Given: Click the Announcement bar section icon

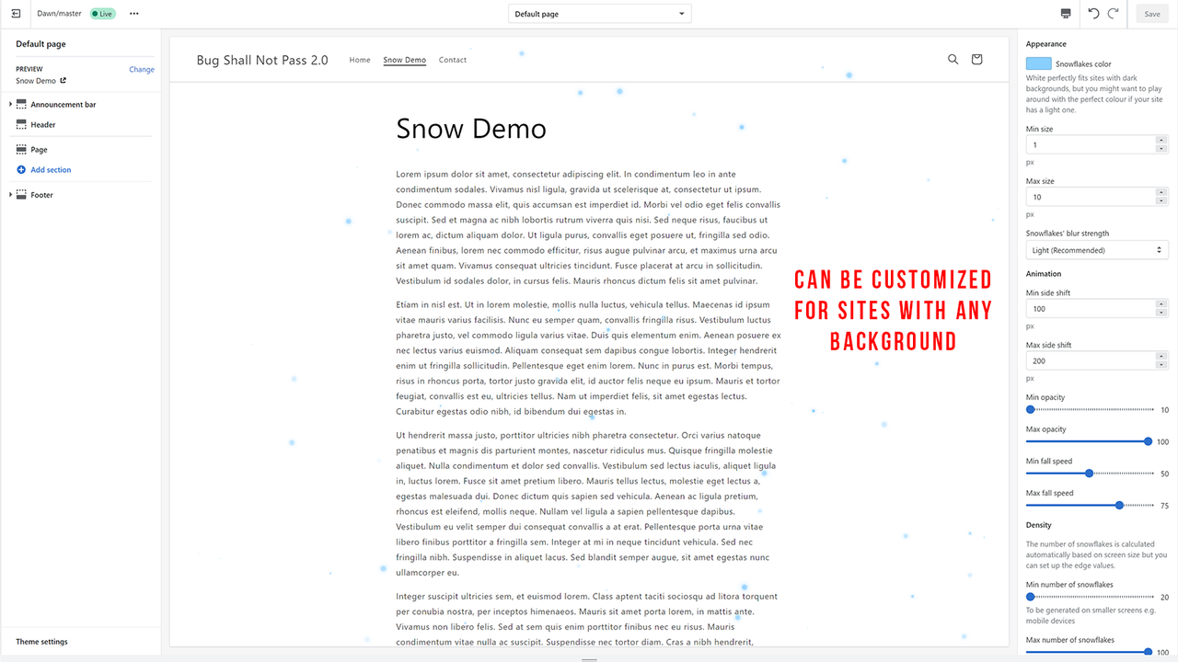Looking at the screenshot, I should [x=21, y=105].
